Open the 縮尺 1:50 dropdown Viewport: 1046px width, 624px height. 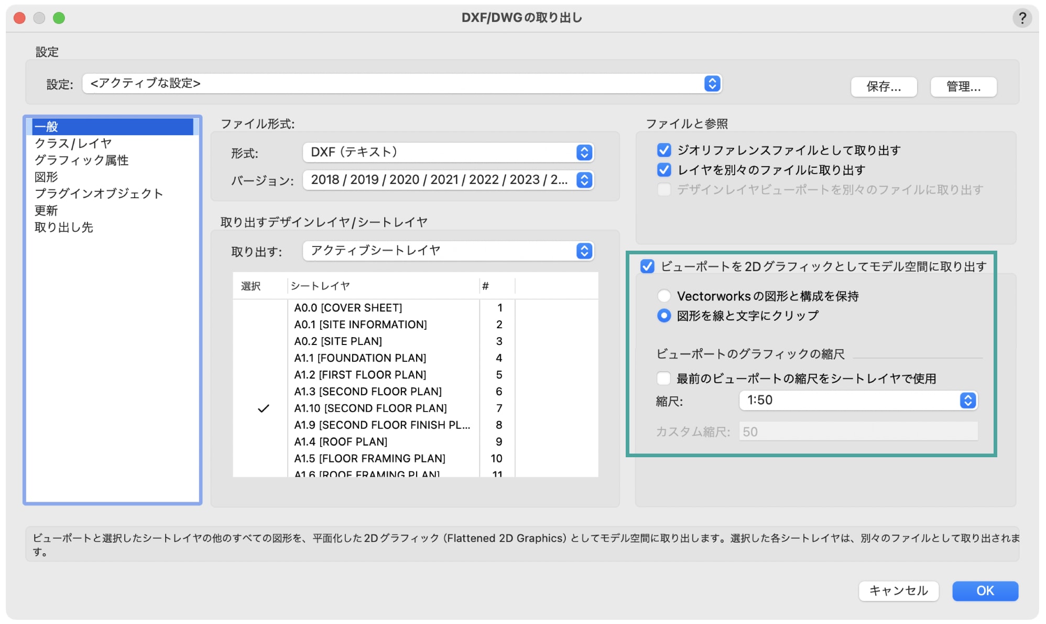pos(858,400)
